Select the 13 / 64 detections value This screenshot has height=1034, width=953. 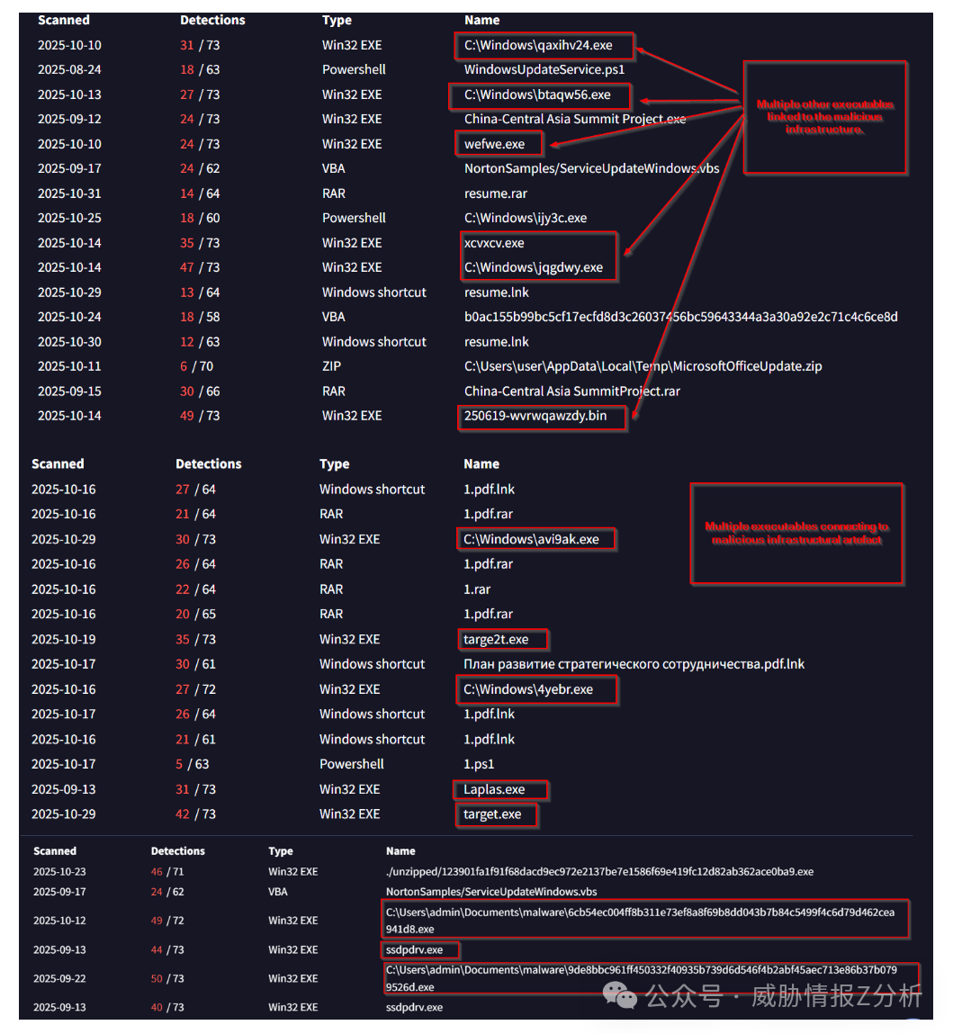(x=200, y=292)
